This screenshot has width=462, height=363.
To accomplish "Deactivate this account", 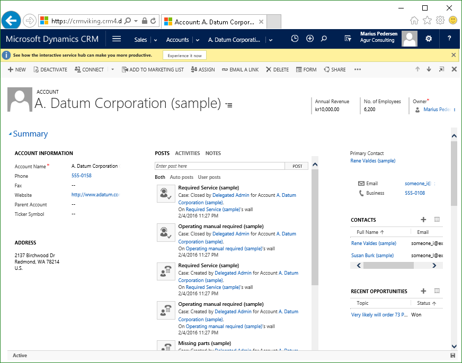I will (x=50, y=69).
